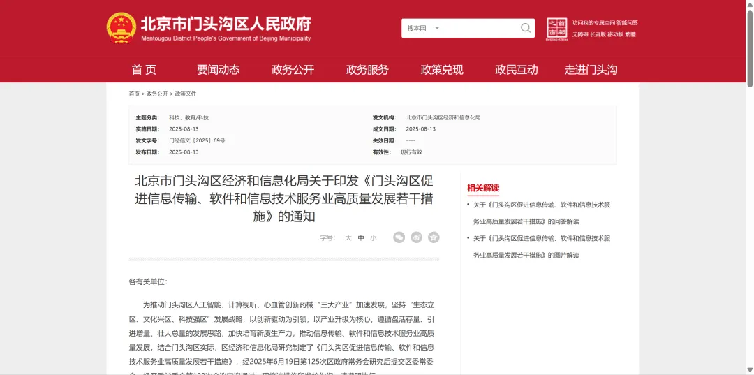Switch to 繁體 traditional Chinese
Viewport: 754px width, 375px height.
(630, 35)
